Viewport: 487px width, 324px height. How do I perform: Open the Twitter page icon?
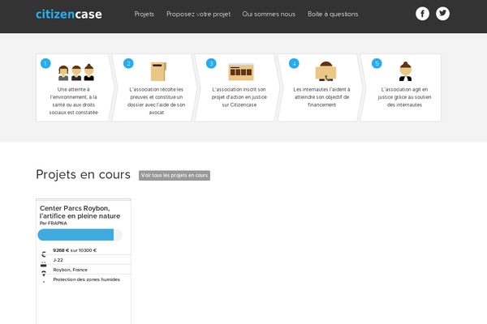point(442,14)
